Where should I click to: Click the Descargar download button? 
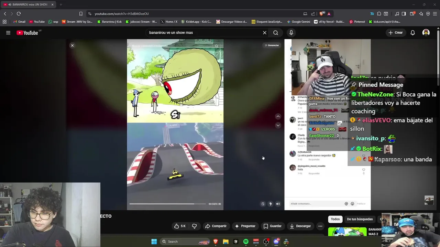click(x=300, y=226)
